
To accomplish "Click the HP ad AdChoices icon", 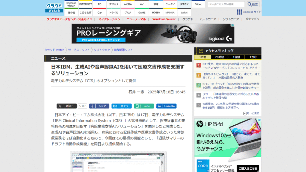I will (260, 120).
